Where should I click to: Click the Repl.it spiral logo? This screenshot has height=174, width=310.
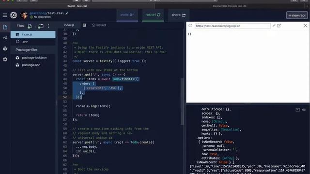pos(14,15)
